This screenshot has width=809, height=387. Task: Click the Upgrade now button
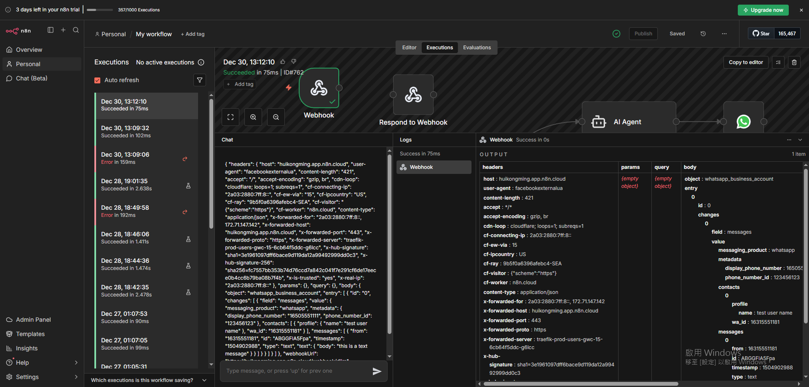coord(763,10)
